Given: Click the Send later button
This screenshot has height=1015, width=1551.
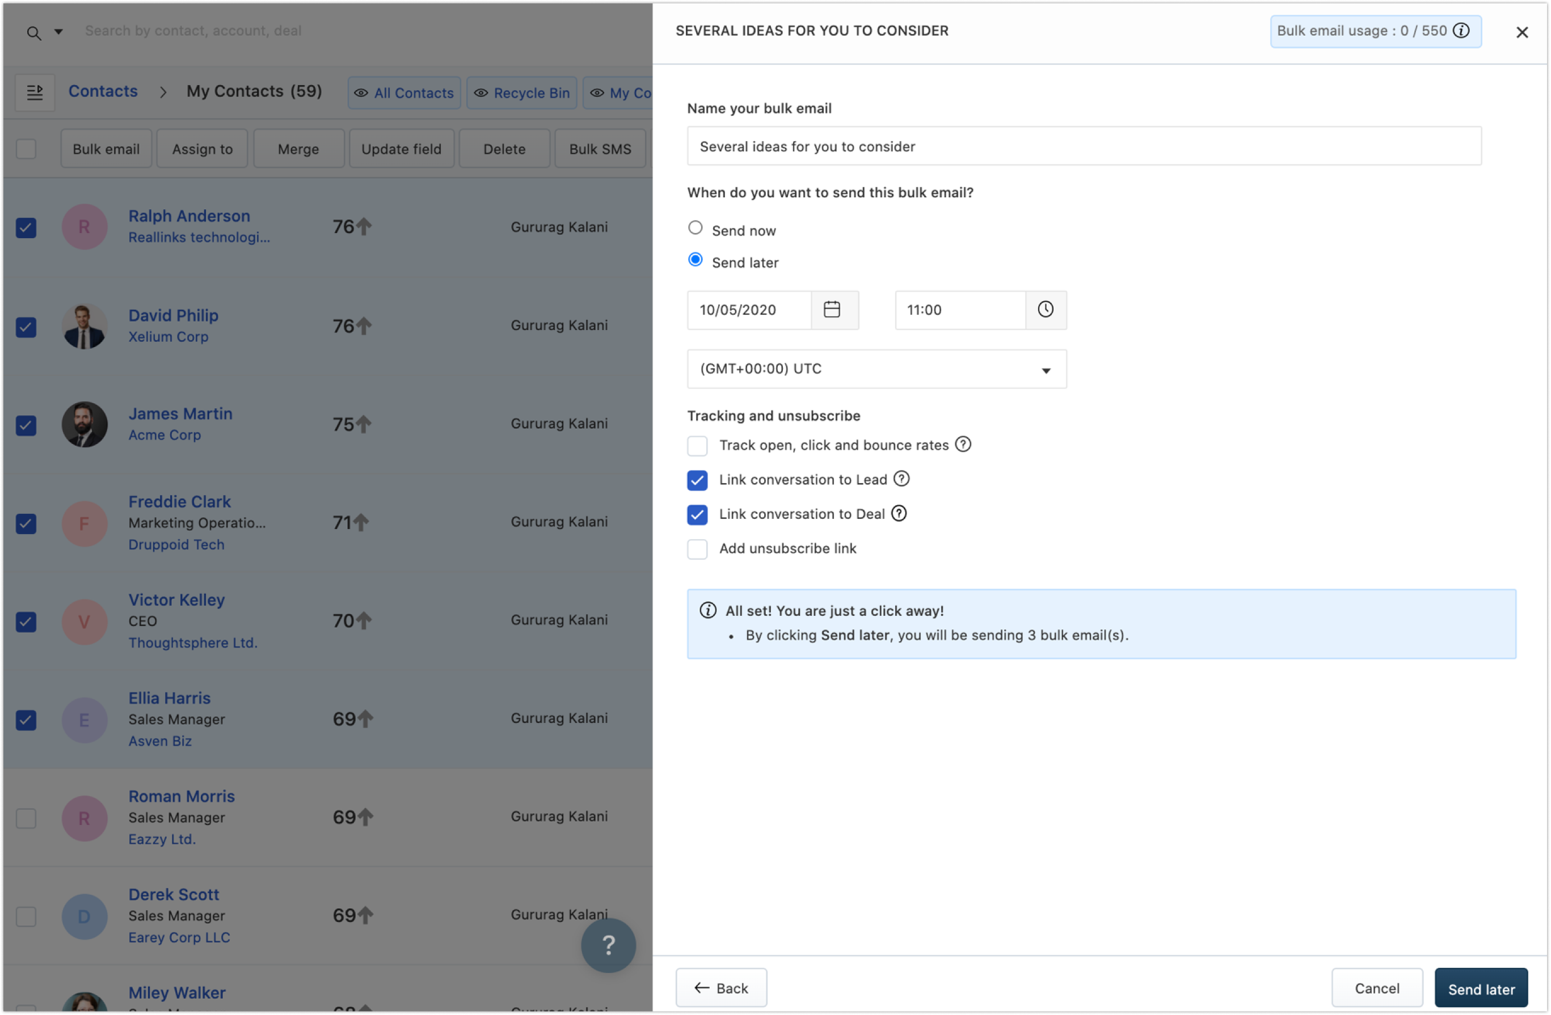Looking at the screenshot, I should tap(1481, 988).
